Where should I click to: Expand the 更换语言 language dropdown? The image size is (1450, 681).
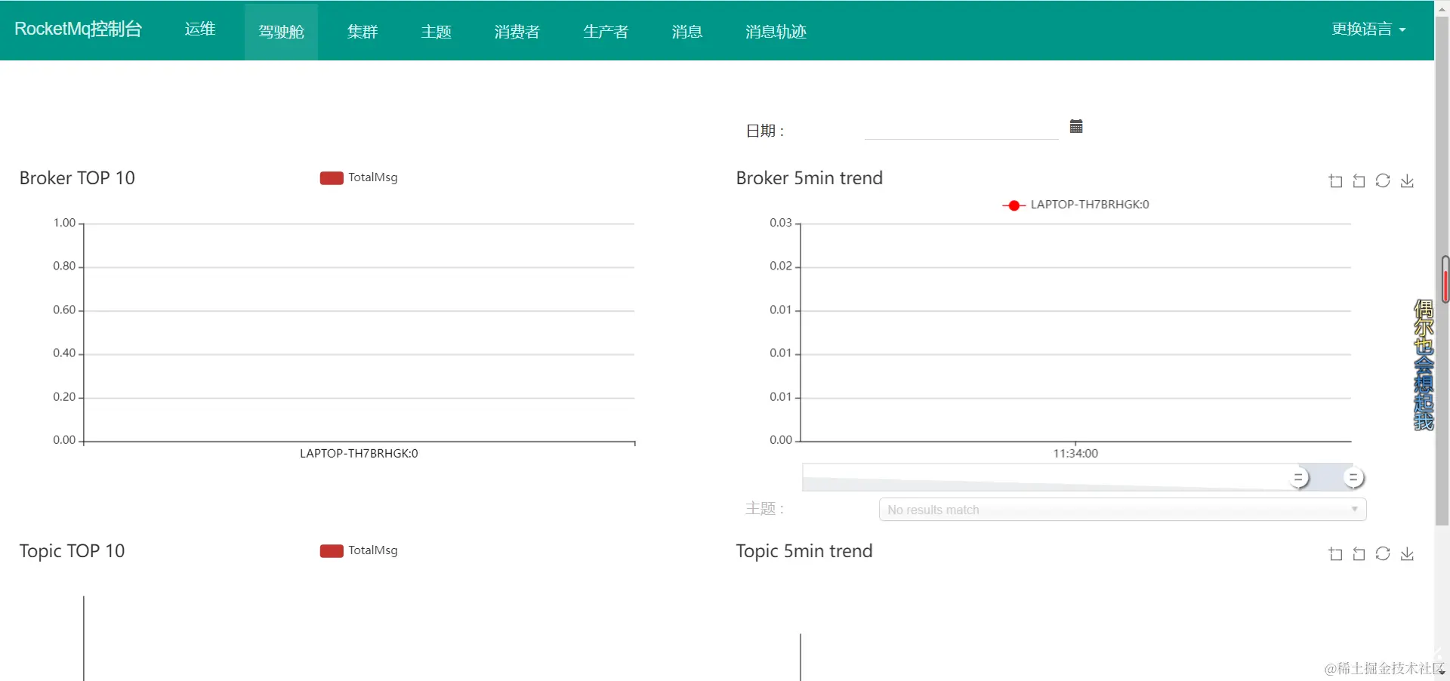tap(1368, 29)
